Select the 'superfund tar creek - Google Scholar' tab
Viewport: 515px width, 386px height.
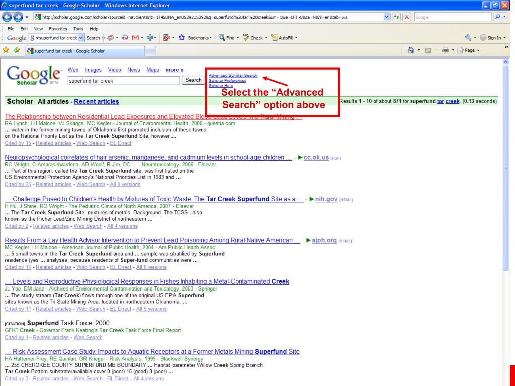[84, 51]
